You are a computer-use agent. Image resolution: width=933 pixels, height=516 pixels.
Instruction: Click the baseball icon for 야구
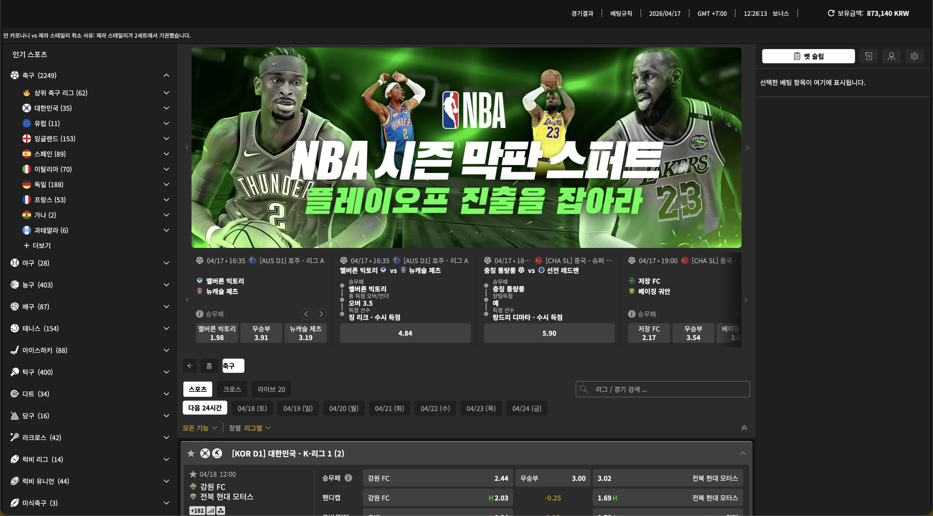click(x=14, y=263)
